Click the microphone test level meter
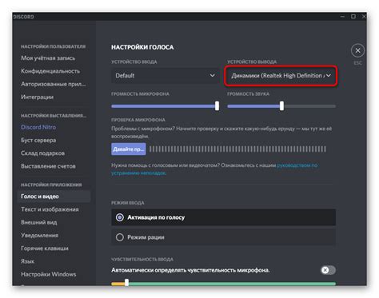 pyautogui.click(x=237, y=149)
